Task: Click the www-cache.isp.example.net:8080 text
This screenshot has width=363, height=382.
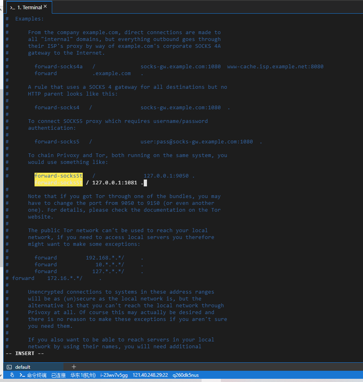Action: click(x=275, y=67)
